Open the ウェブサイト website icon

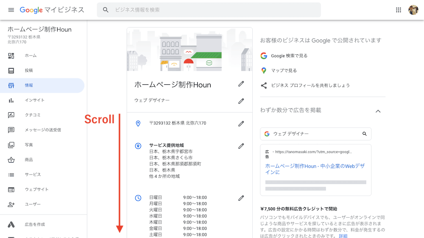pyautogui.click(x=11, y=189)
